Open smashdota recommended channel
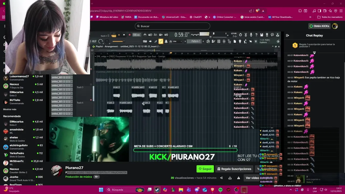The image size is (345, 194). [23, 131]
